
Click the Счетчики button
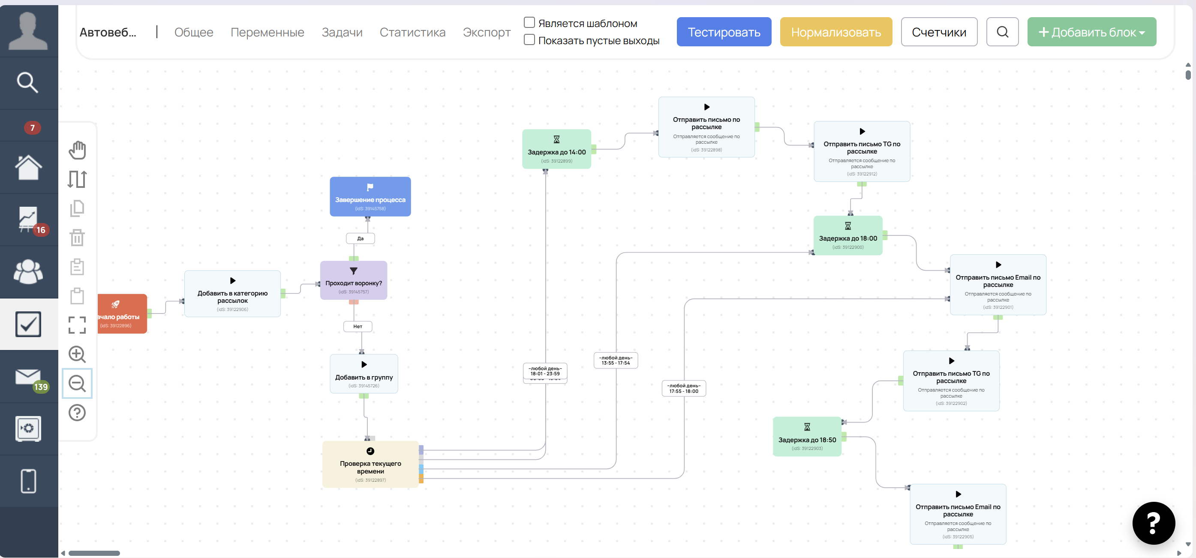[x=939, y=32]
